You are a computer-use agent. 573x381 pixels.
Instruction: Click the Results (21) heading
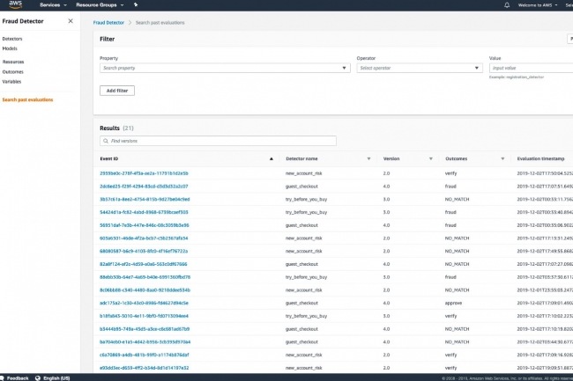click(x=116, y=128)
